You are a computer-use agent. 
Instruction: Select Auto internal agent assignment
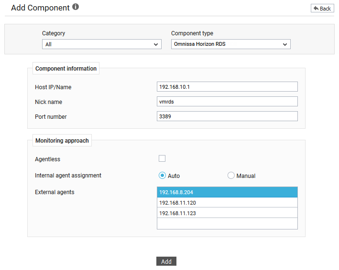click(x=162, y=176)
